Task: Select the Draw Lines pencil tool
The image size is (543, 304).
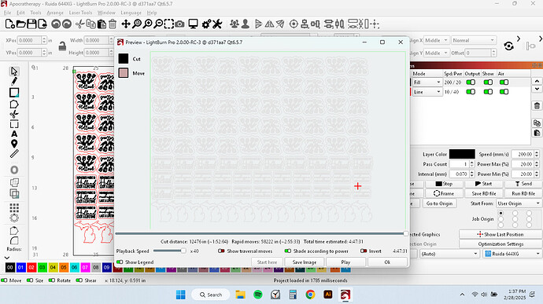Action: (x=14, y=81)
